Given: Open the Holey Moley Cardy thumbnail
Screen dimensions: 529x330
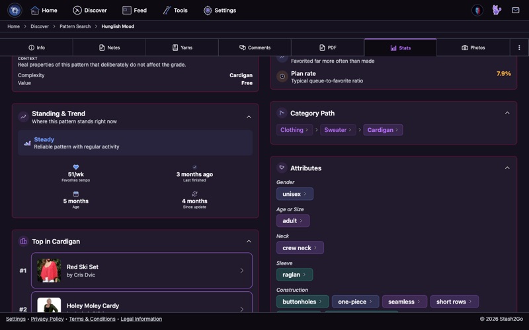Looking at the screenshot, I should click(x=49, y=305).
